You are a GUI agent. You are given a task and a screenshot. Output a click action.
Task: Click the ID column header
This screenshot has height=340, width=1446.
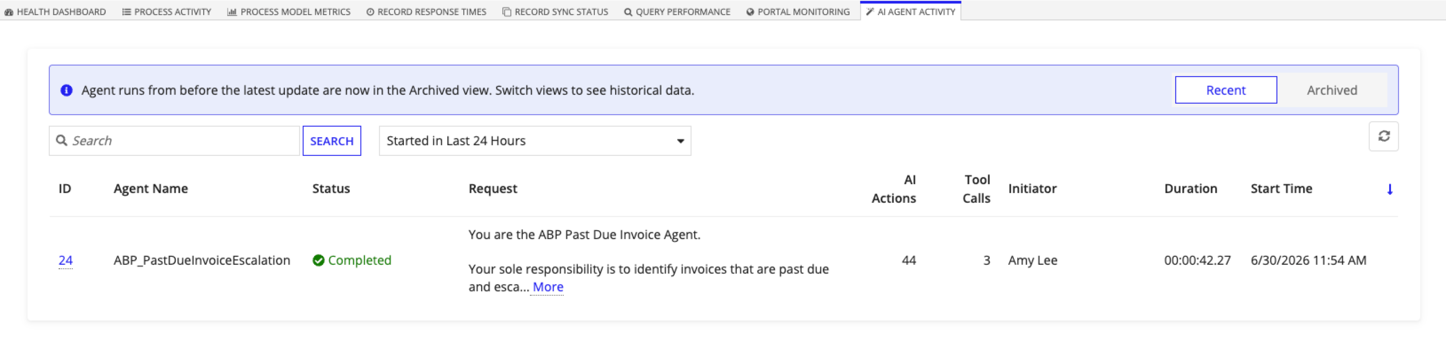click(x=65, y=189)
